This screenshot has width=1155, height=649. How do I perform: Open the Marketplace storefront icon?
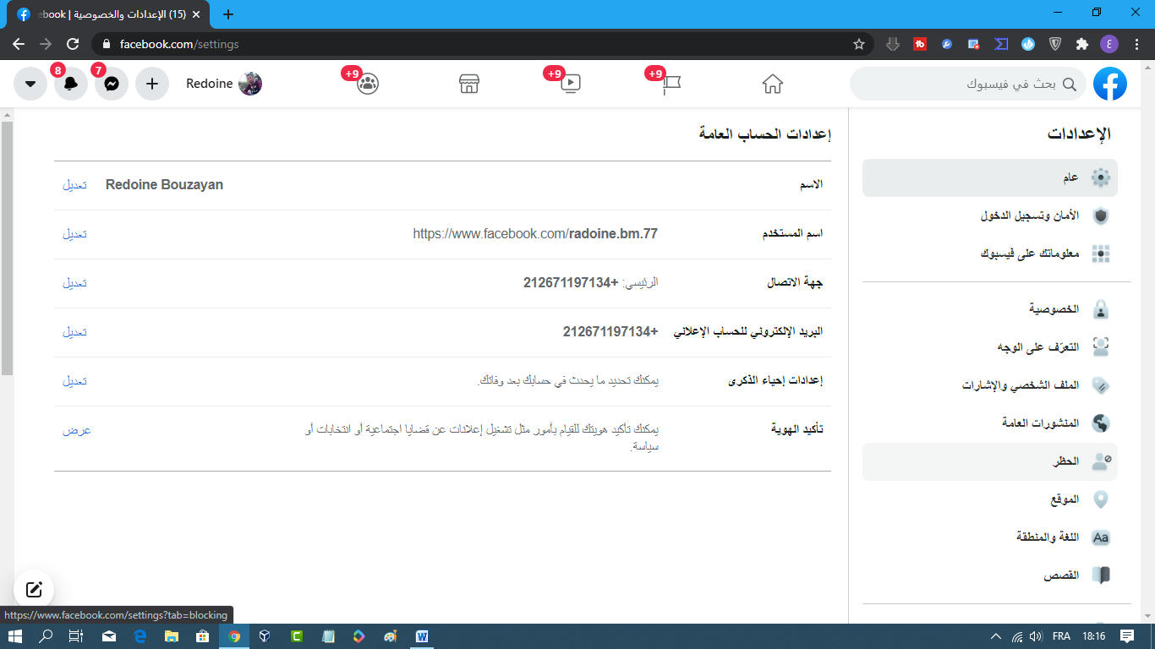tap(469, 84)
